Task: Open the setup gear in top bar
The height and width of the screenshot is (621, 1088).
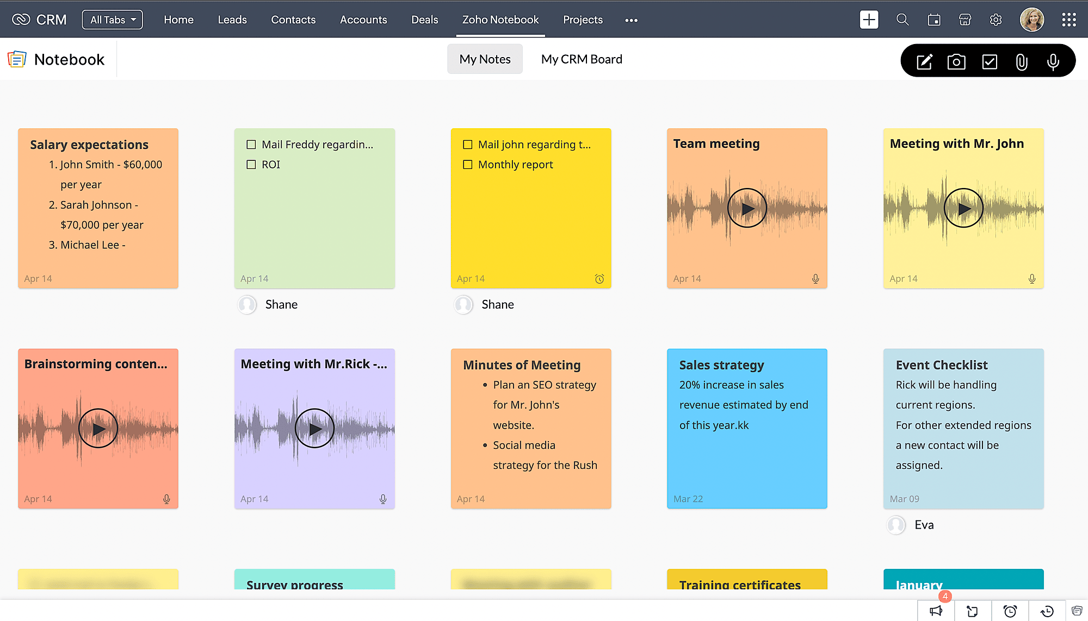Action: point(996,20)
